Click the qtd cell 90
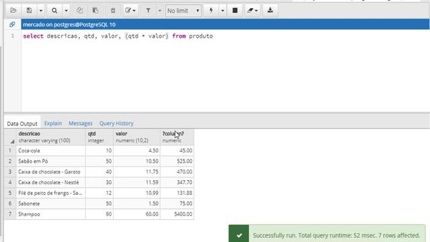 tap(99, 214)
